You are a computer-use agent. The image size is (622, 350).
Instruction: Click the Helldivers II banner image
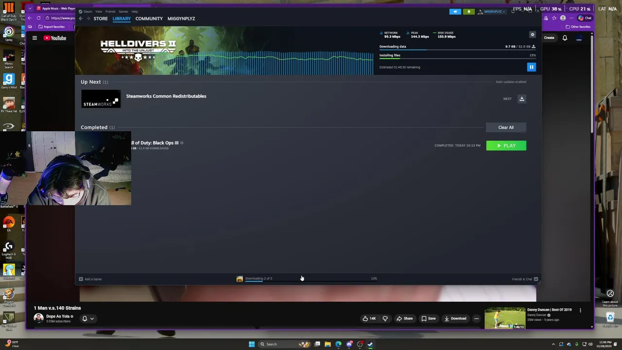pos(224,50)
